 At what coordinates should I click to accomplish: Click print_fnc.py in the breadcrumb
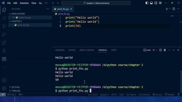tap(64, 14)
